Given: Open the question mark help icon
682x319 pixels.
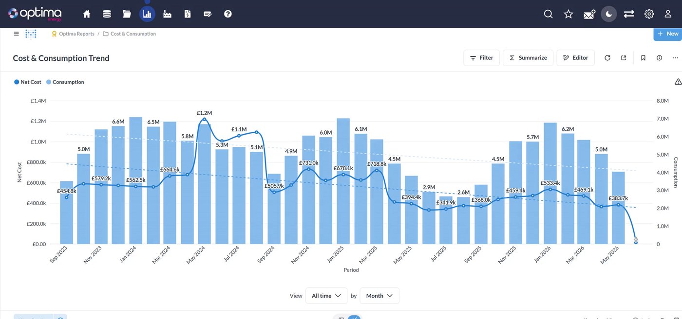Looking at the screenshot, I should (x=228, y=14).
